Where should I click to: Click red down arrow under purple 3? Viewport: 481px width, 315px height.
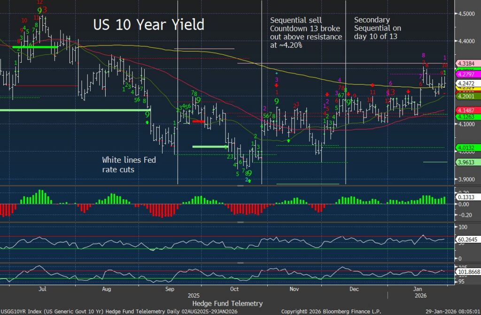277,85
